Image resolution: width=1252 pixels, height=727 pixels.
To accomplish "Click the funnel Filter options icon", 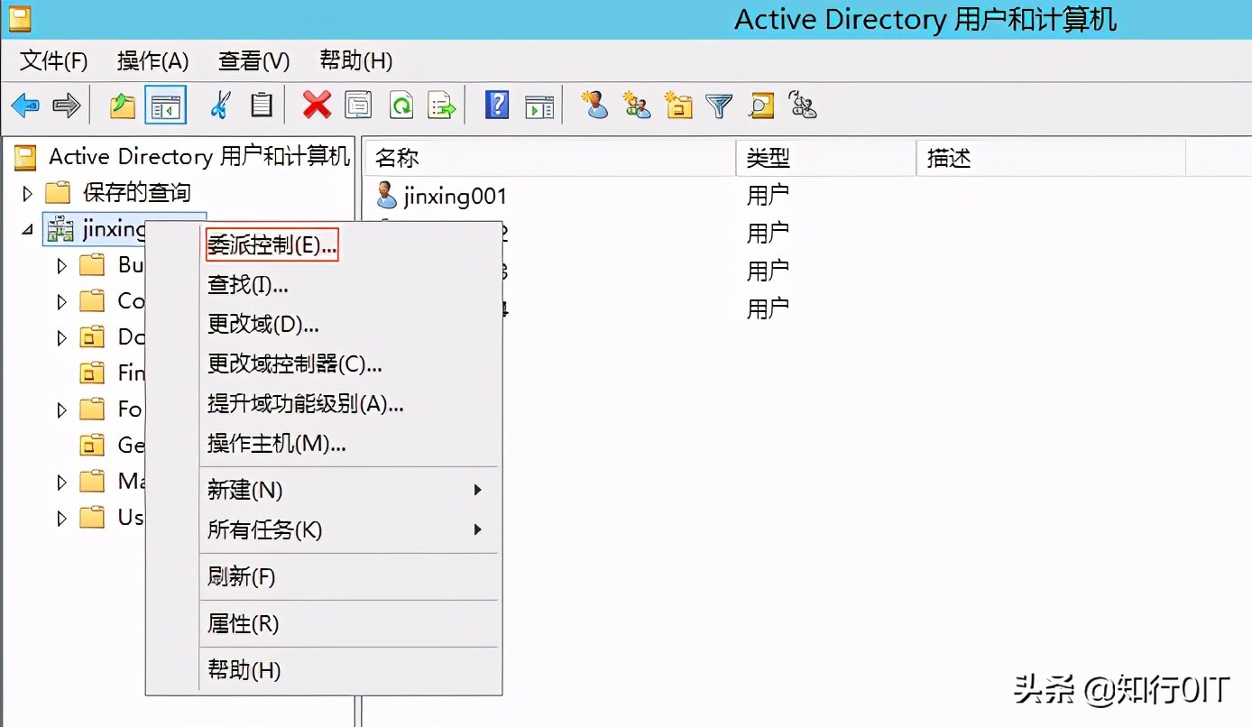I will click(719, 106).
